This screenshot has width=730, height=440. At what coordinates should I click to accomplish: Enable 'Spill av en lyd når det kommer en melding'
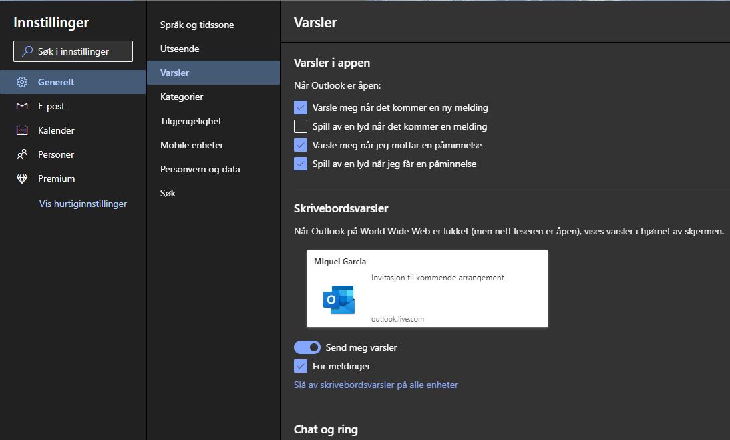pos(301,126)
